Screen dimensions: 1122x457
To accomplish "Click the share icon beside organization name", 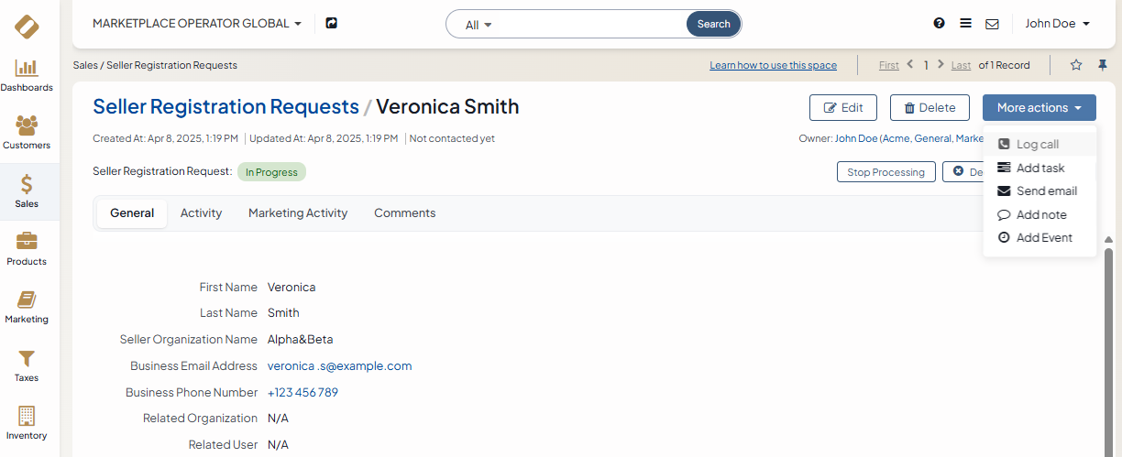I will 332,23.
